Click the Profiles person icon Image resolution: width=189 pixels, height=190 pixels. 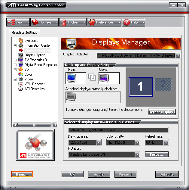(x=64, y=22)
